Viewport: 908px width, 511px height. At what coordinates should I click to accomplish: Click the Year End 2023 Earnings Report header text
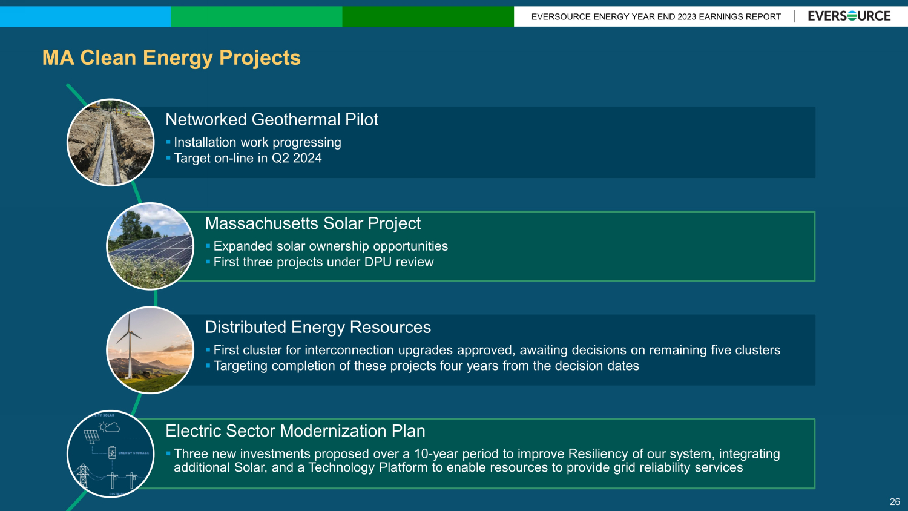point(656,17)
